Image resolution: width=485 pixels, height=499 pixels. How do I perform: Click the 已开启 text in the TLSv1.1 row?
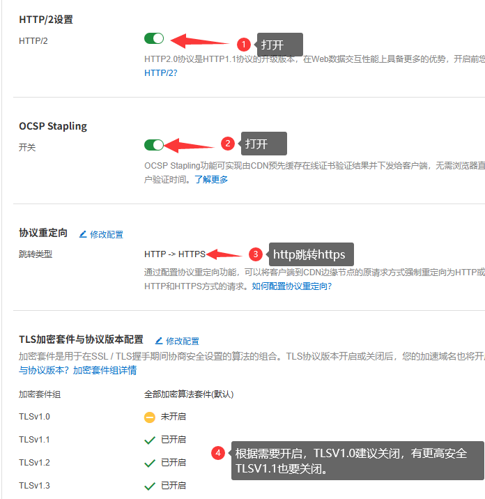174,440
